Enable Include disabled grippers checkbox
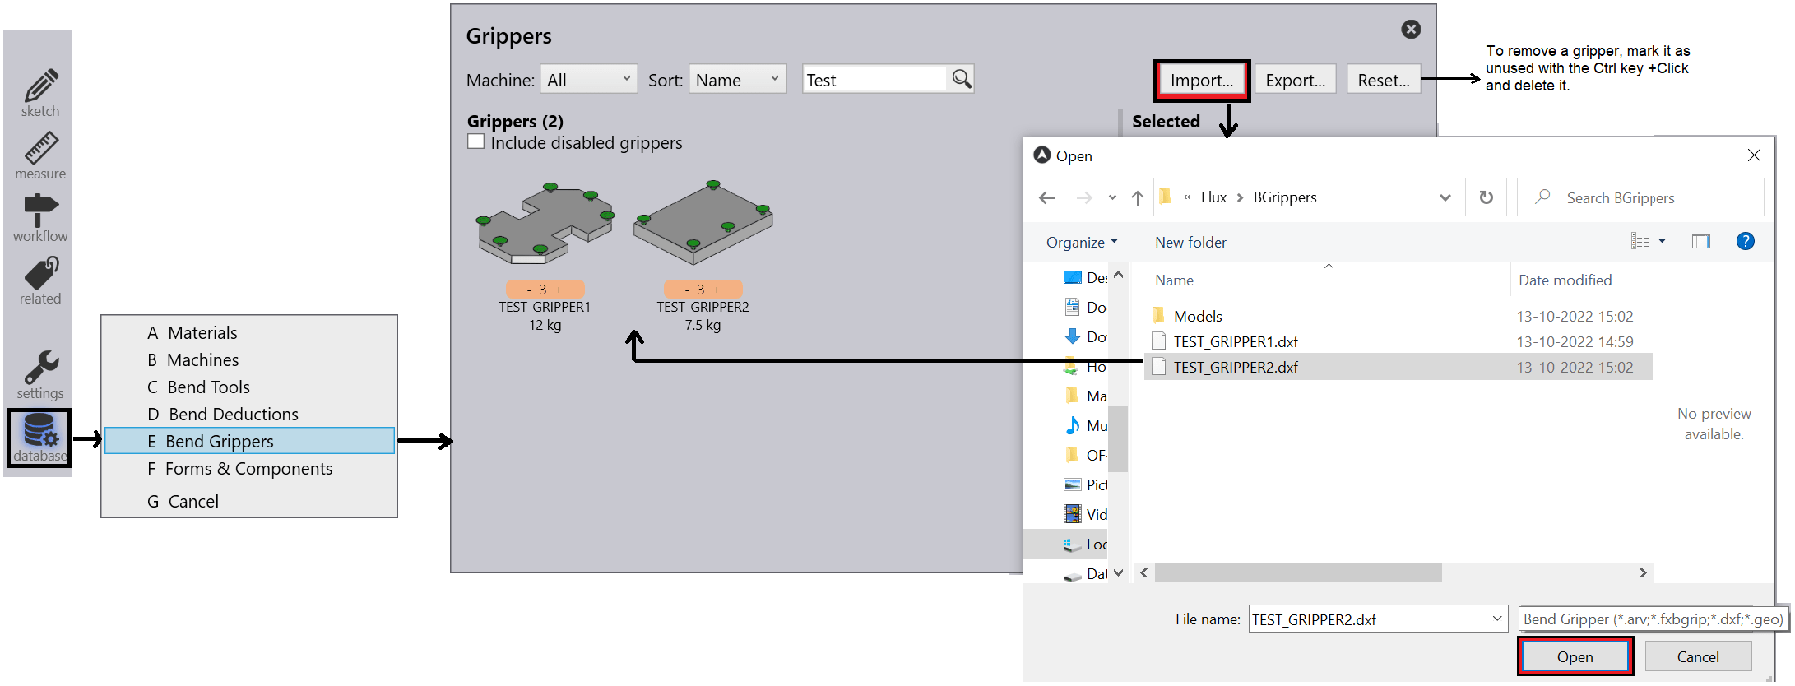Screen dimensions: 1795x686 (x=475, y=141)
